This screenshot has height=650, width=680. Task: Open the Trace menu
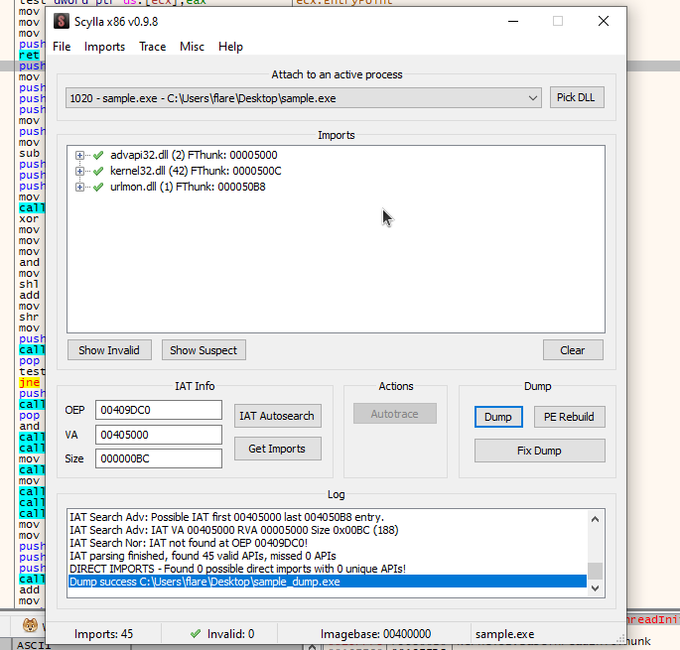pos(153,47)
